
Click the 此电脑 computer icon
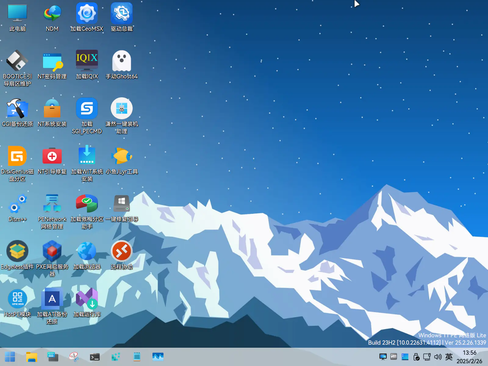coord(17,13)
